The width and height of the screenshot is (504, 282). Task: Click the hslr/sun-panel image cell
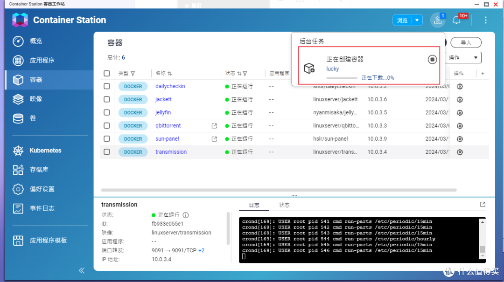[330, 139]
